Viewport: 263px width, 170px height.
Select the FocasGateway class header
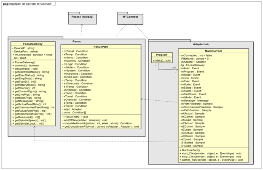tap(32, 43)
